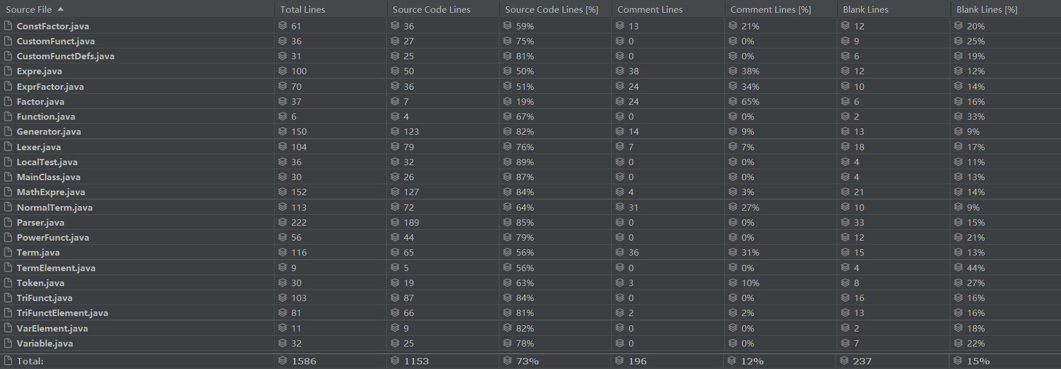Click the file icon beside ConstFactor.java
The image size is (1061, 369).
(8, 26)
